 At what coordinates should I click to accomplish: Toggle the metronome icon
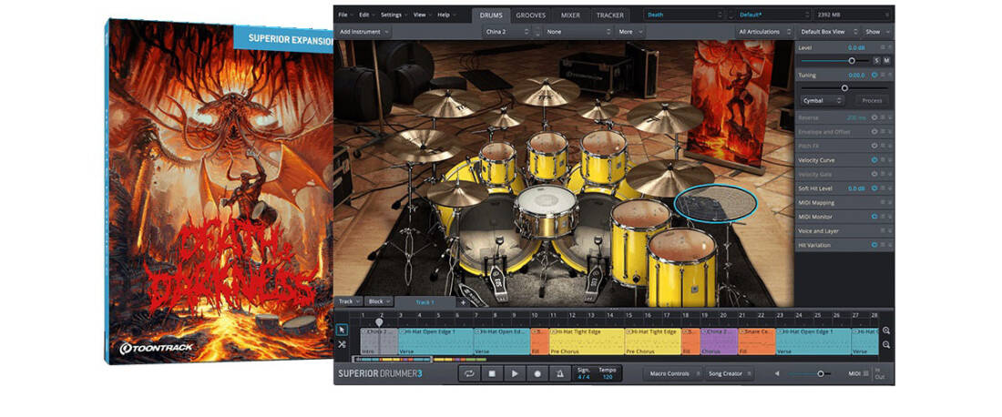coord(559,373)
